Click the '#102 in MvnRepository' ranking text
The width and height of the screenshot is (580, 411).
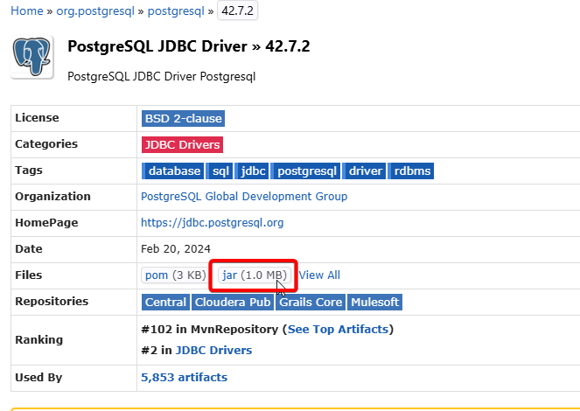click(209, 329)
